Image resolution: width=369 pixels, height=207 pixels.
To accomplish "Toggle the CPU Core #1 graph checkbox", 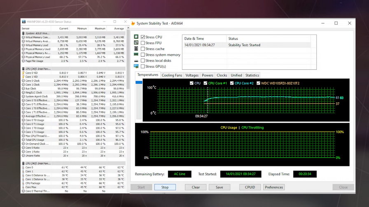I will pyautogui.click(x=205, y=83).
